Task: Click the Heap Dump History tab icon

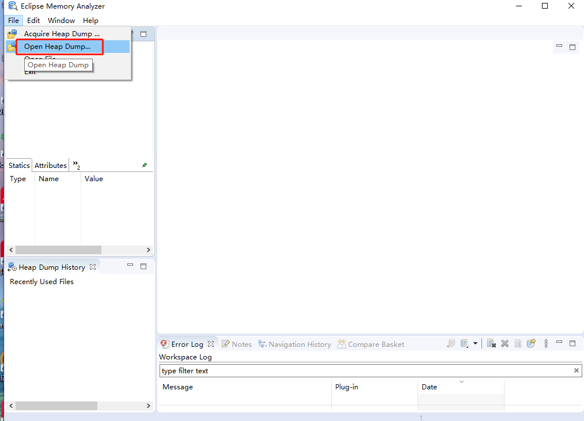Action: [x=12, y=267]
